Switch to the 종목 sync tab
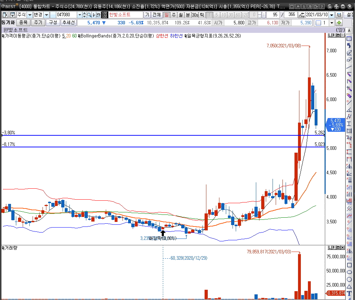 [x=23, y=22]
